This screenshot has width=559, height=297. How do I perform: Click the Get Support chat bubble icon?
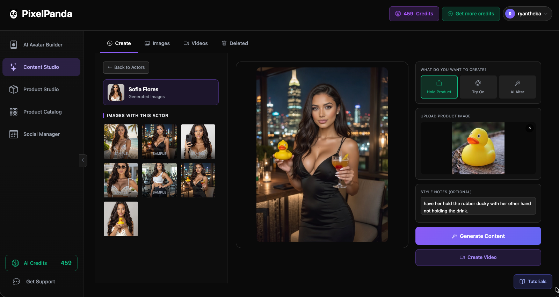coord(16,282)
